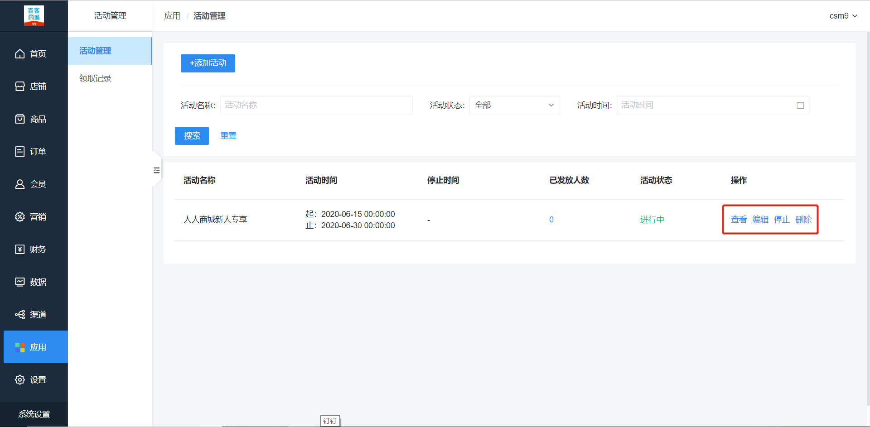
Task: Click the start time 2020-06-15 00:00:00
Action: pyautogui.click(x=358, y=214)
